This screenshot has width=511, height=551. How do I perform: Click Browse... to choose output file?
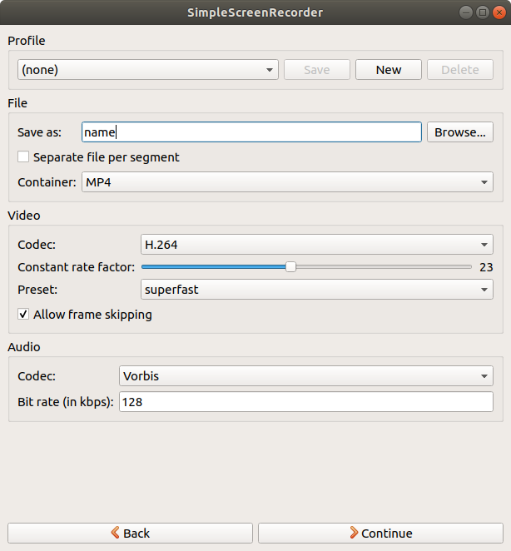[x=460, y=132]
